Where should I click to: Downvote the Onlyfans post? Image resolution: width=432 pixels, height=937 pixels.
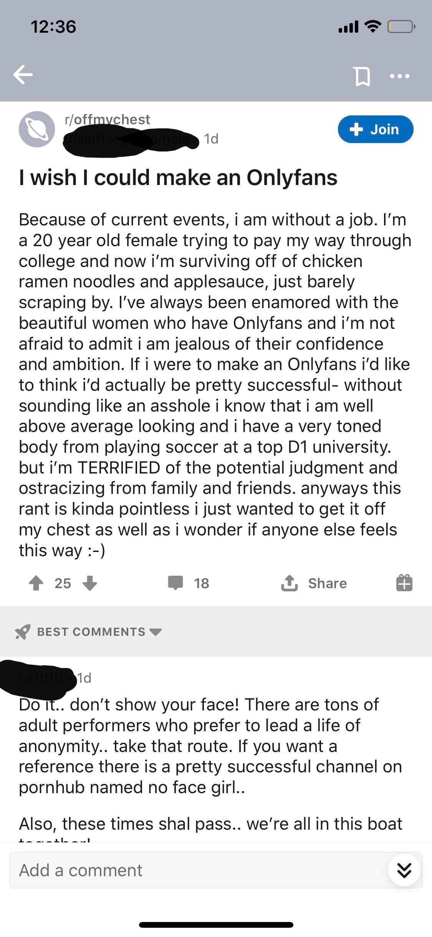pos(90,583)
